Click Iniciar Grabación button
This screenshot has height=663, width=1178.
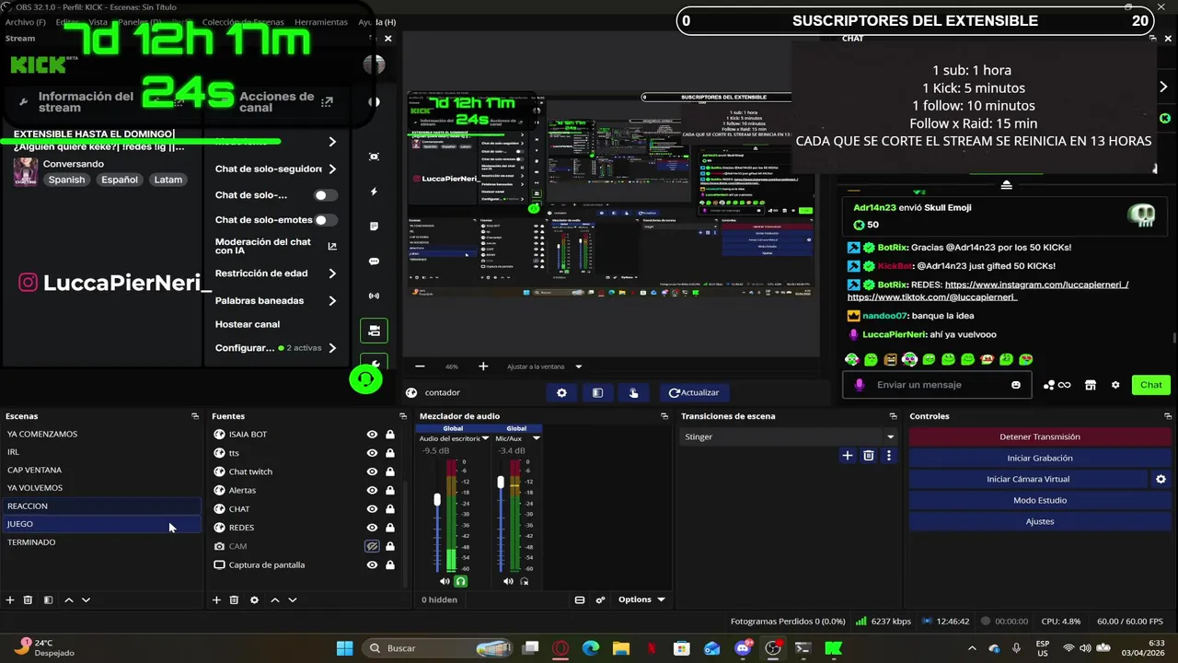[1040, 458]
